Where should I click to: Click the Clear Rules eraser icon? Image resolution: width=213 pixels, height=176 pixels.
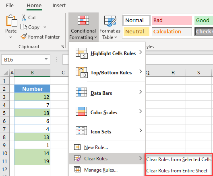point(77,158)
